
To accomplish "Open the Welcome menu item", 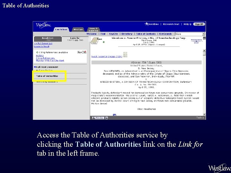I will [91, 34].
